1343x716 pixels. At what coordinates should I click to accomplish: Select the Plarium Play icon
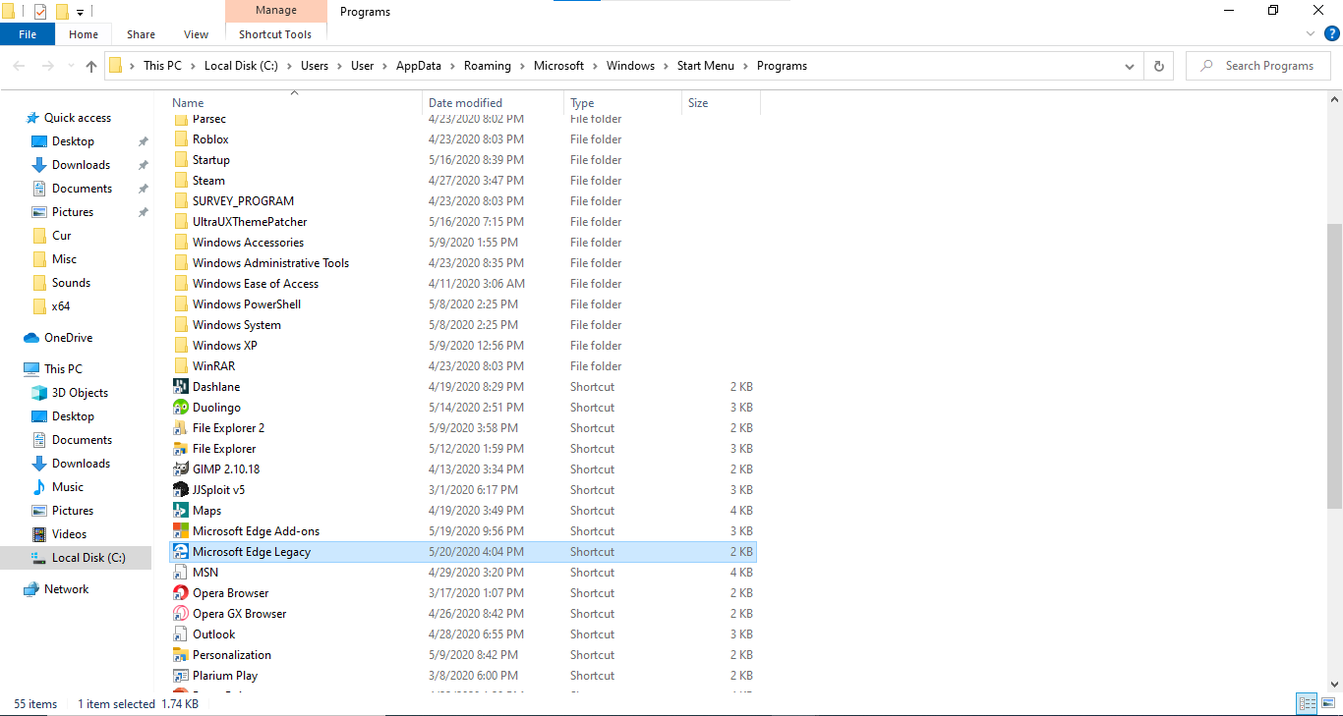click(x=180, y=676)
